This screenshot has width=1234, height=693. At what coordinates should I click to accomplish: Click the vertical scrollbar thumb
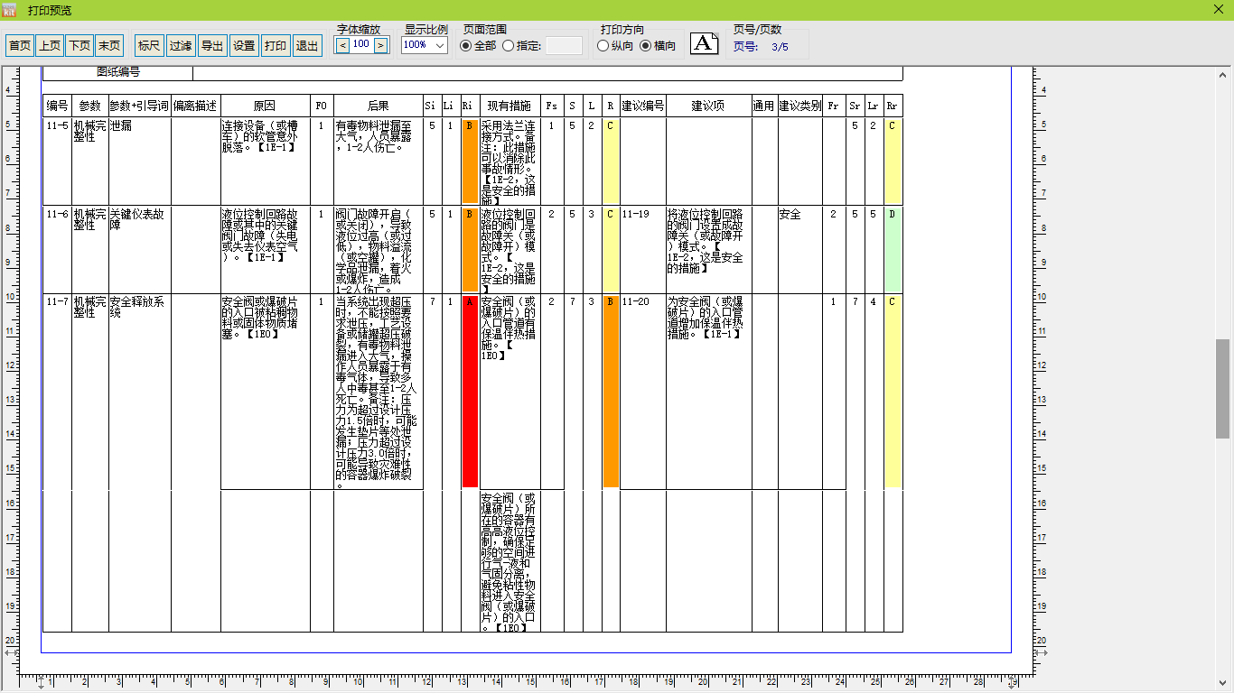(x=1222, y=389)
